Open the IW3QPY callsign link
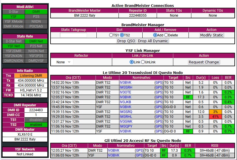 tap(126, 126)
